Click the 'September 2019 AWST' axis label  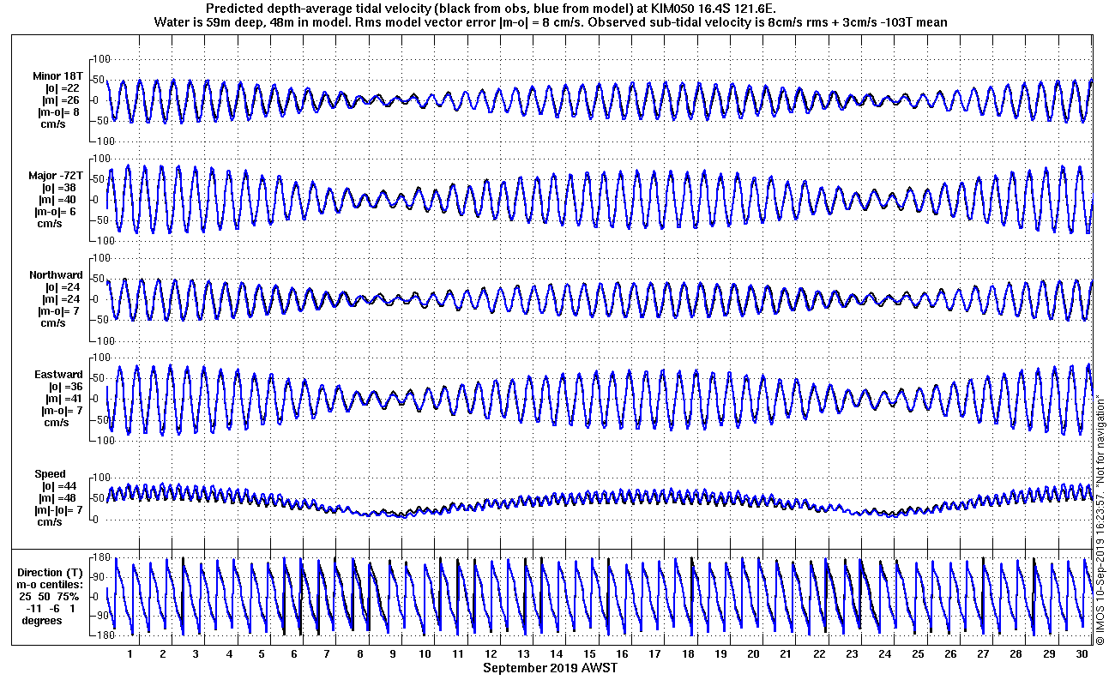click(550, 668)
